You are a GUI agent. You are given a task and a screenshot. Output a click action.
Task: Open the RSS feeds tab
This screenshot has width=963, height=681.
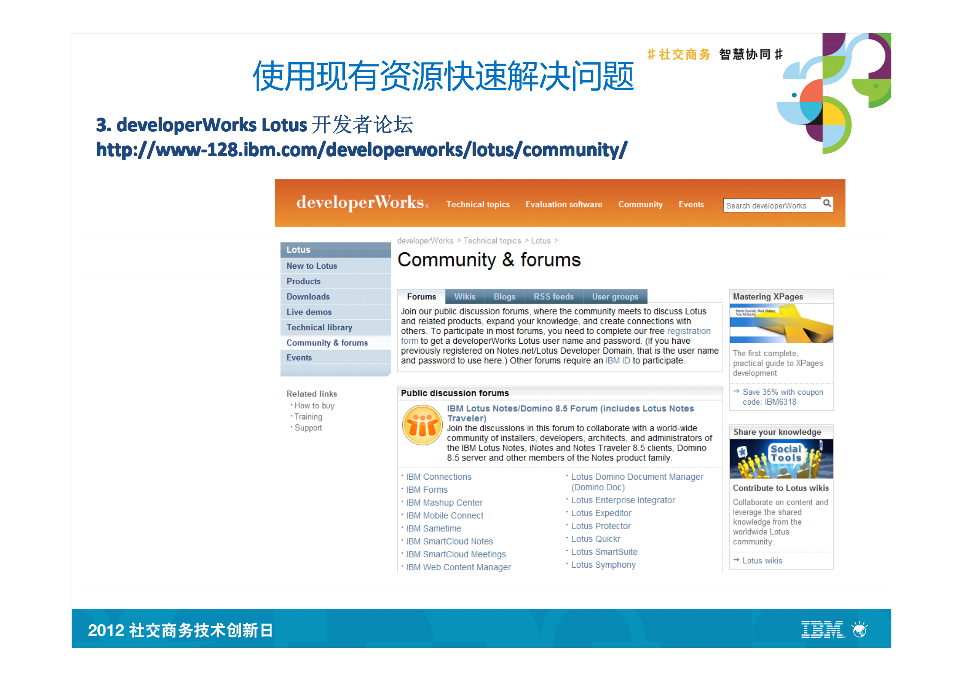click(x=553, y=297)
